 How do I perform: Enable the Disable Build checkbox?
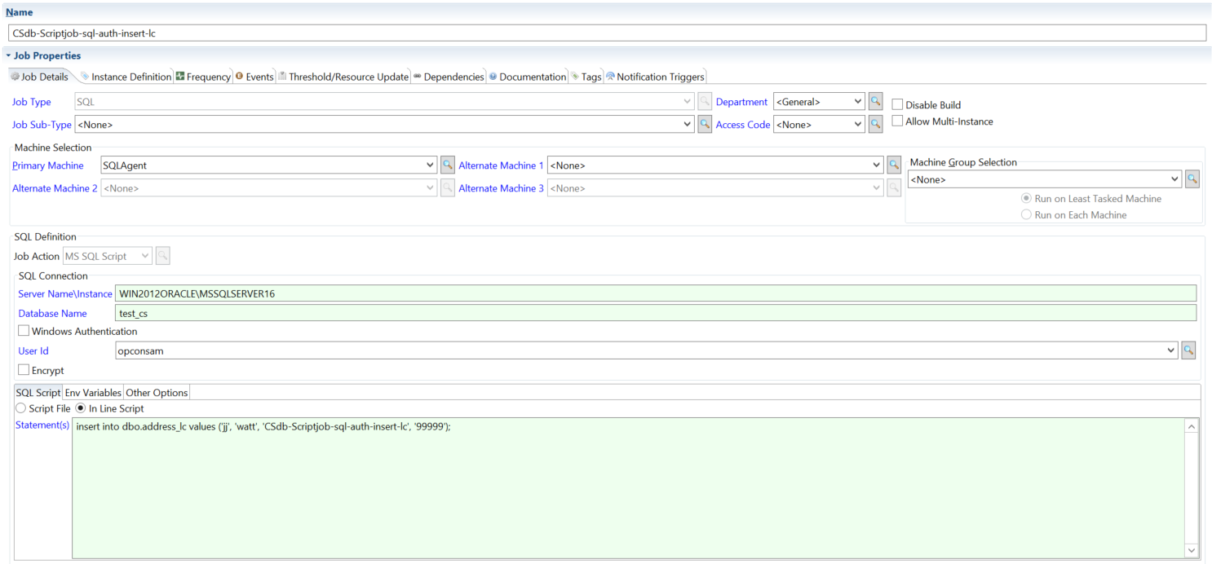coord(897,104)
